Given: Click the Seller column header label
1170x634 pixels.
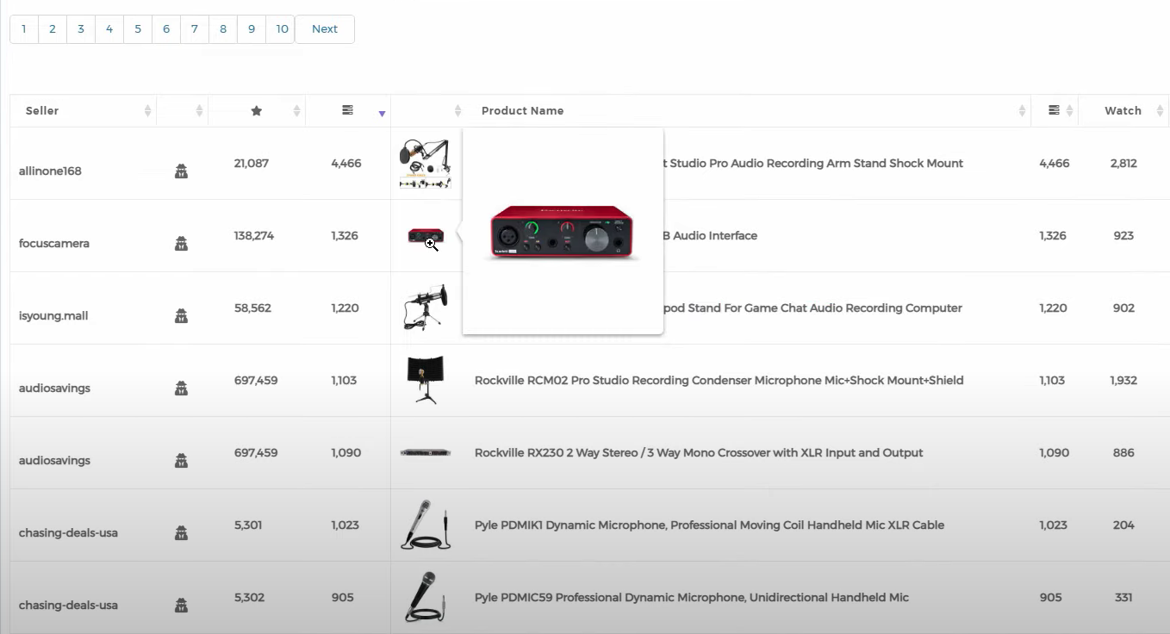Looking at the screenshot, I should (42, 110).
